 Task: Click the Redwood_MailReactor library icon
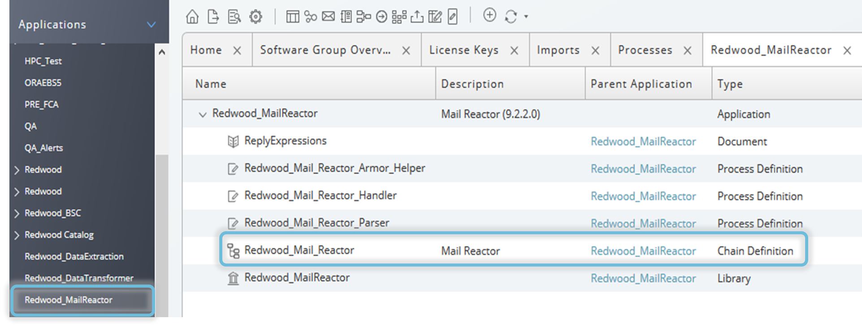tap(233, 278)
